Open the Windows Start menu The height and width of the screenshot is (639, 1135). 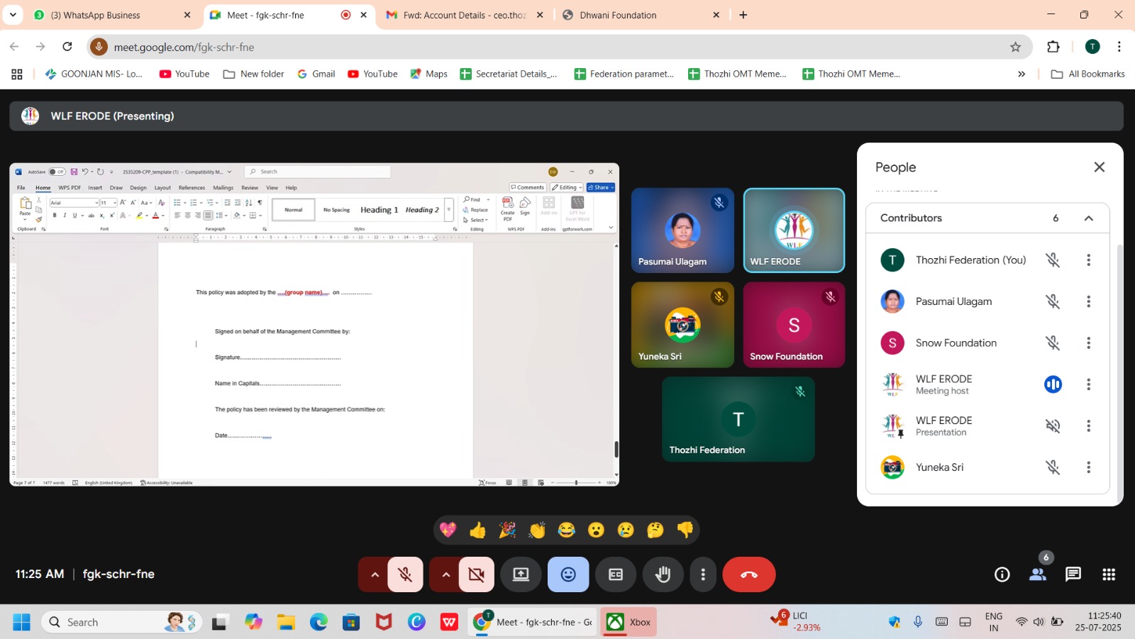(x=22, y=623)
